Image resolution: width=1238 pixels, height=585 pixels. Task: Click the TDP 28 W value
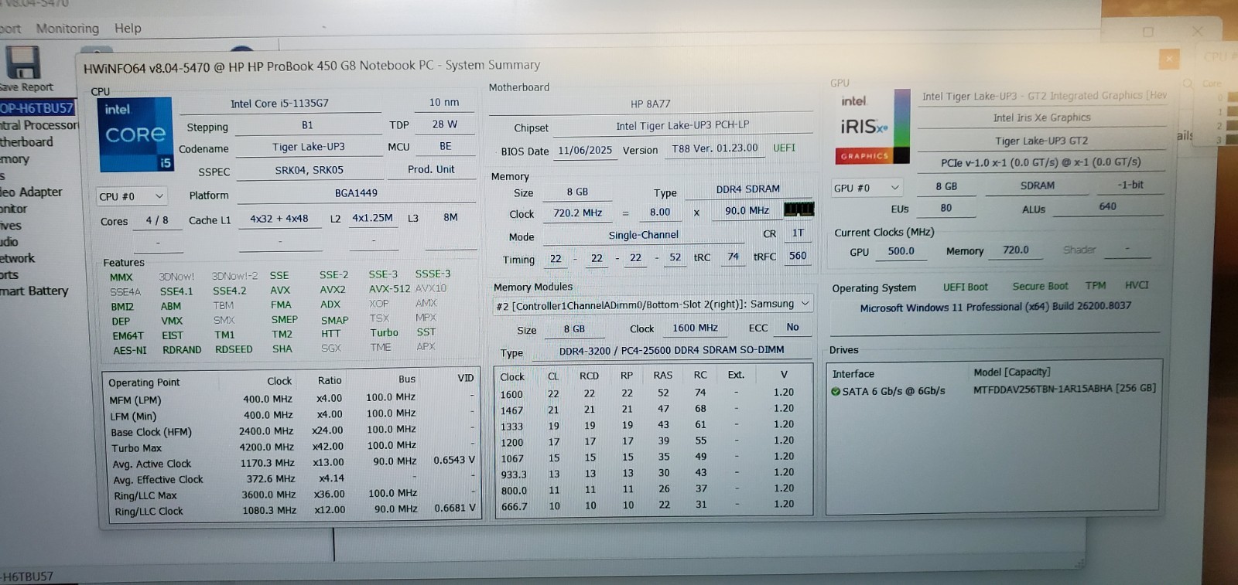tap(444, 124)
